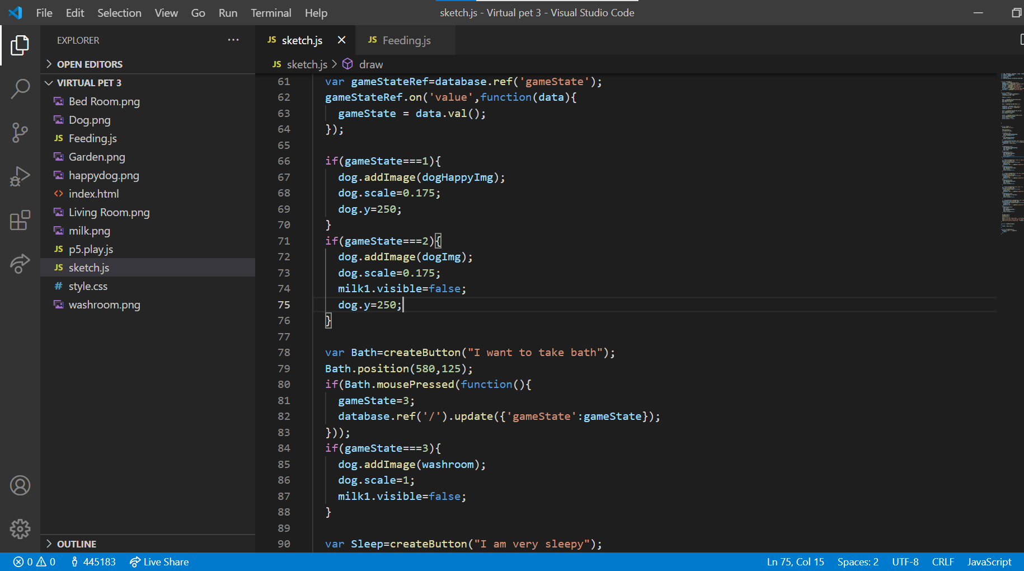
Task: Open the Accounts menu in the Activity Bar
Action: pos(20,485)
